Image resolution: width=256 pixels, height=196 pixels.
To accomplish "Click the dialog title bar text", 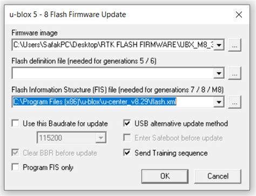I will pos(68,15).
